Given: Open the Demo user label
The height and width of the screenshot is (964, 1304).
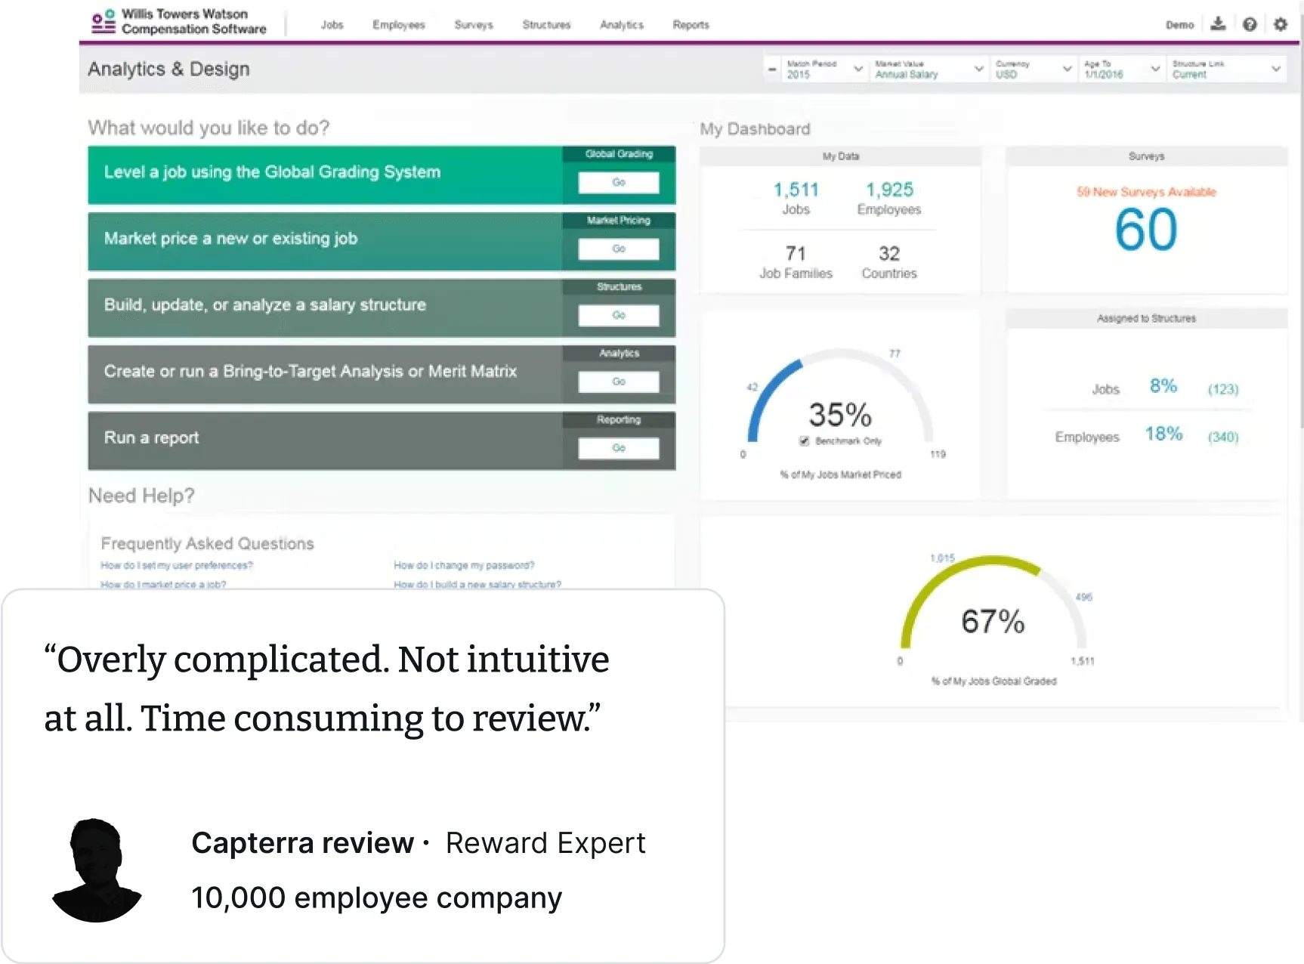Looking at the screenshot, I should [x=1179, y=25].
